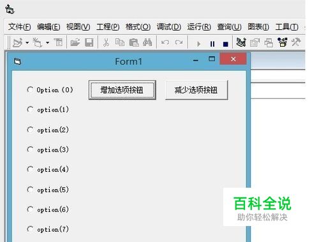Open the Project Explorer icon
The width and height of the screenshot is (319, 242).
241,42
